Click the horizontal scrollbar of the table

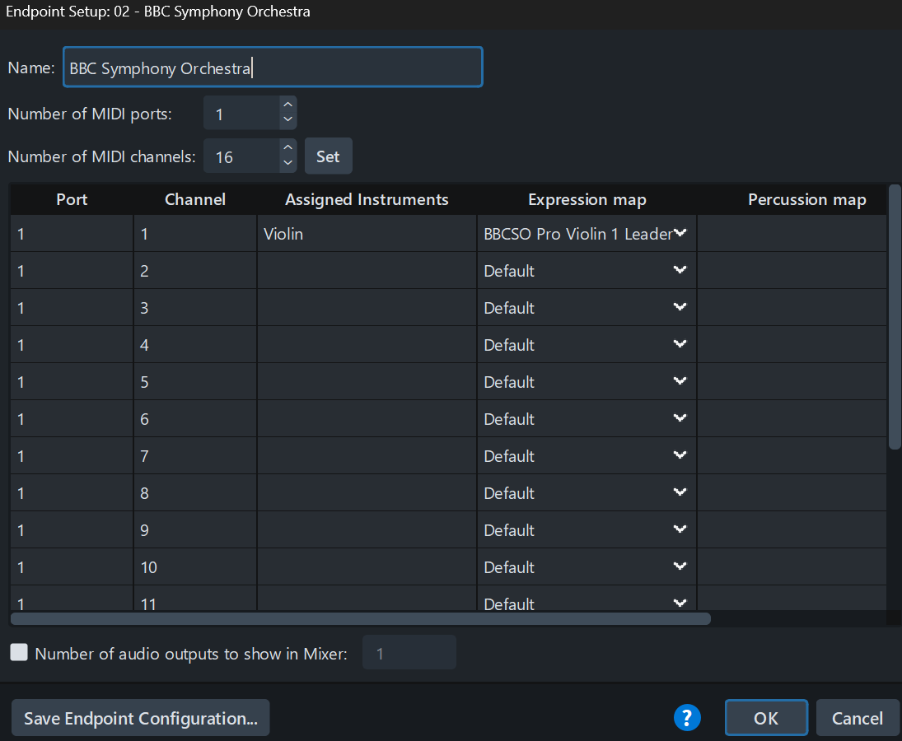coord(361,618)
